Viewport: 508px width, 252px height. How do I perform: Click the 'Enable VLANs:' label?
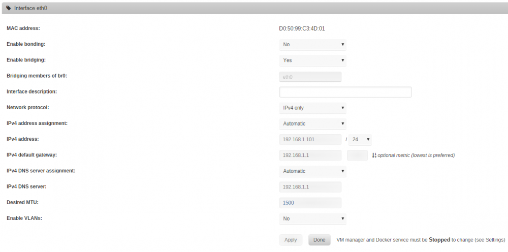24,218
